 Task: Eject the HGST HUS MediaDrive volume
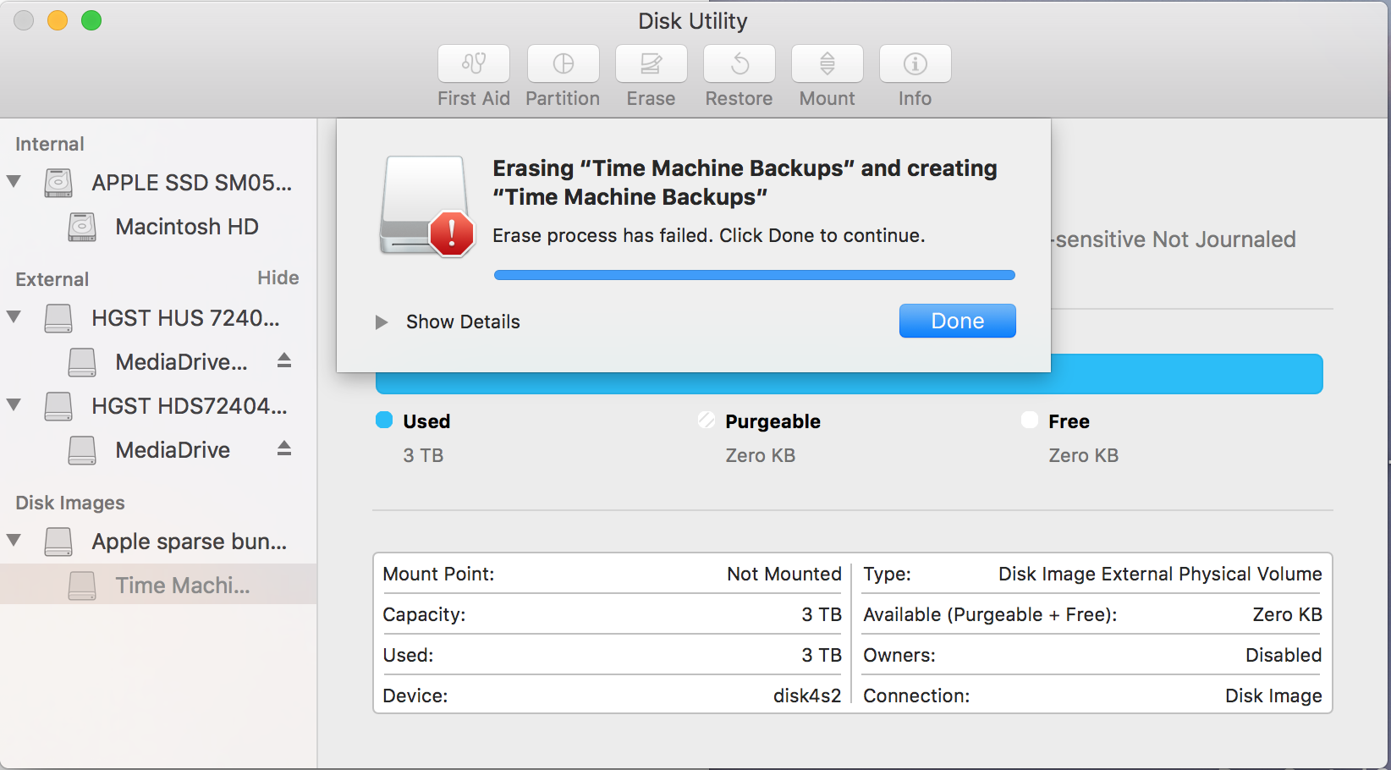point(284,361)
